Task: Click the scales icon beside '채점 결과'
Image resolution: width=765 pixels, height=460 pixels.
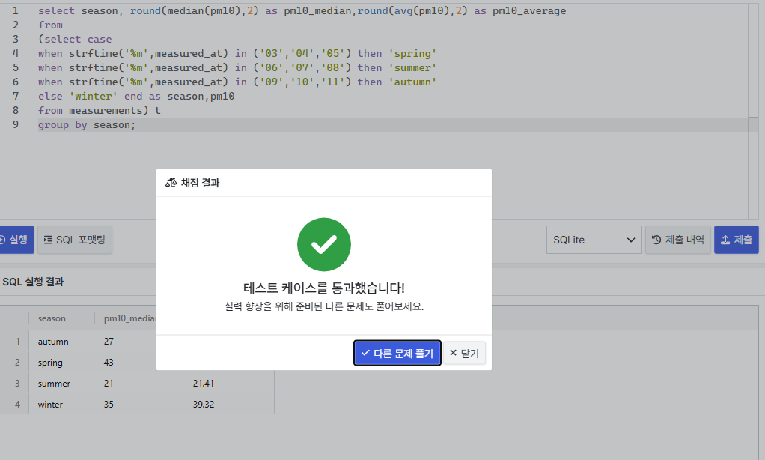Action: pyautogui.click(x=171, y=183)
